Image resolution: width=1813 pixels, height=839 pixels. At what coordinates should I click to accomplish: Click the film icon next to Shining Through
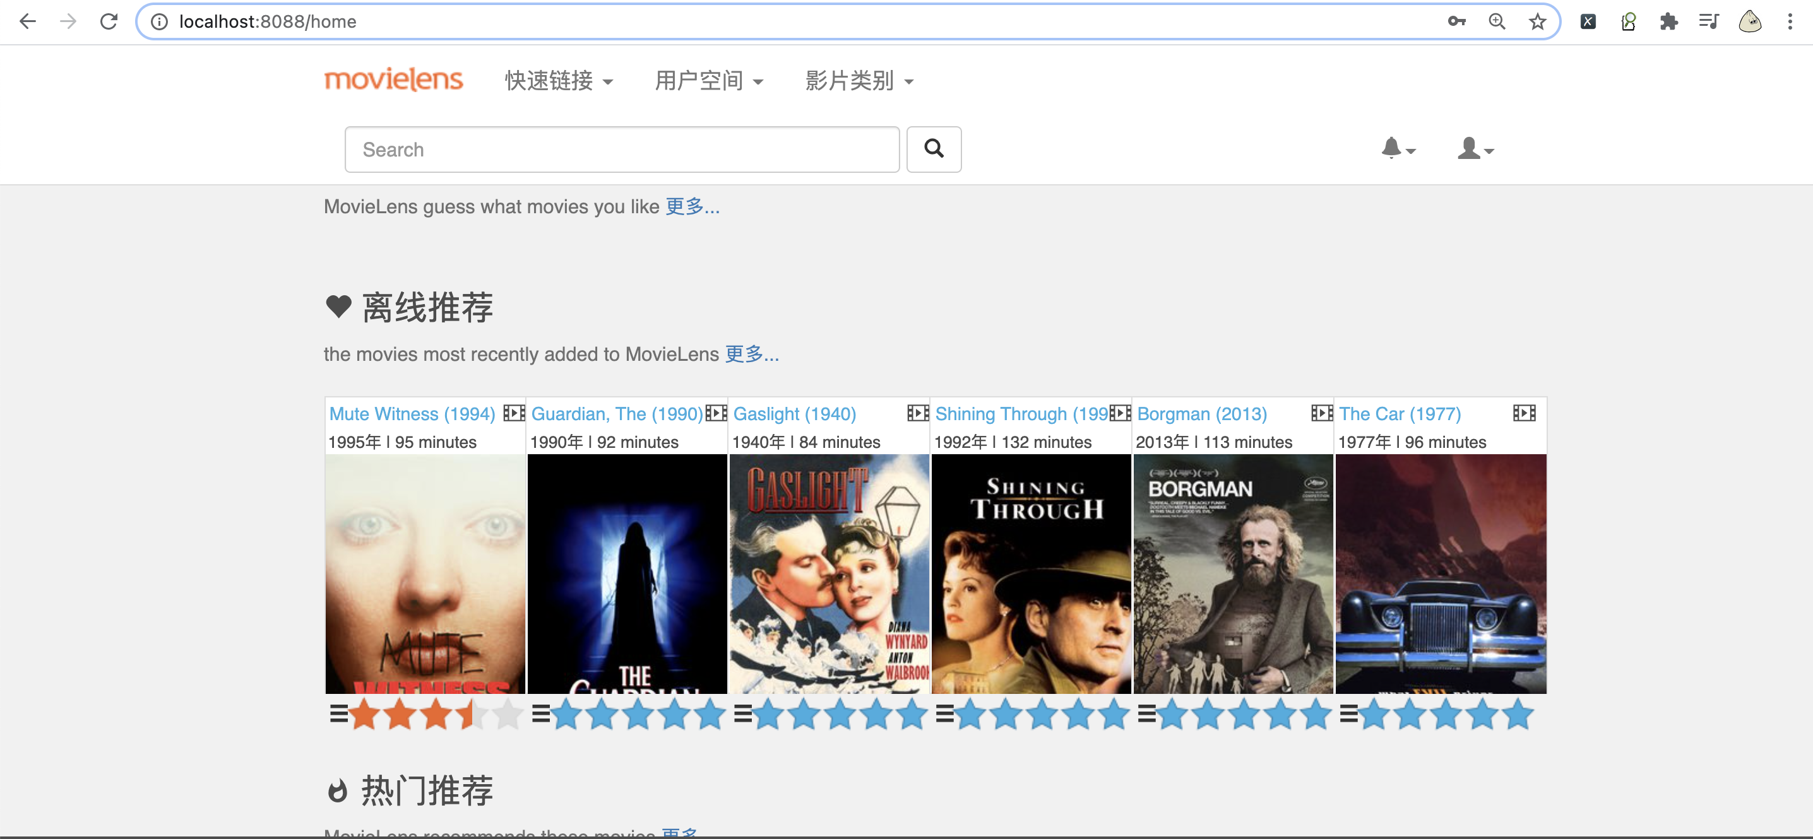point(1120,413)
